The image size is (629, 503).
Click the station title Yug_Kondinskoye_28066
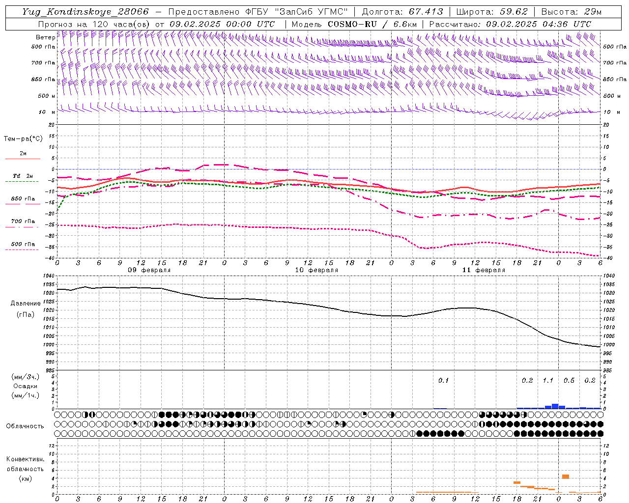[85, 12]
